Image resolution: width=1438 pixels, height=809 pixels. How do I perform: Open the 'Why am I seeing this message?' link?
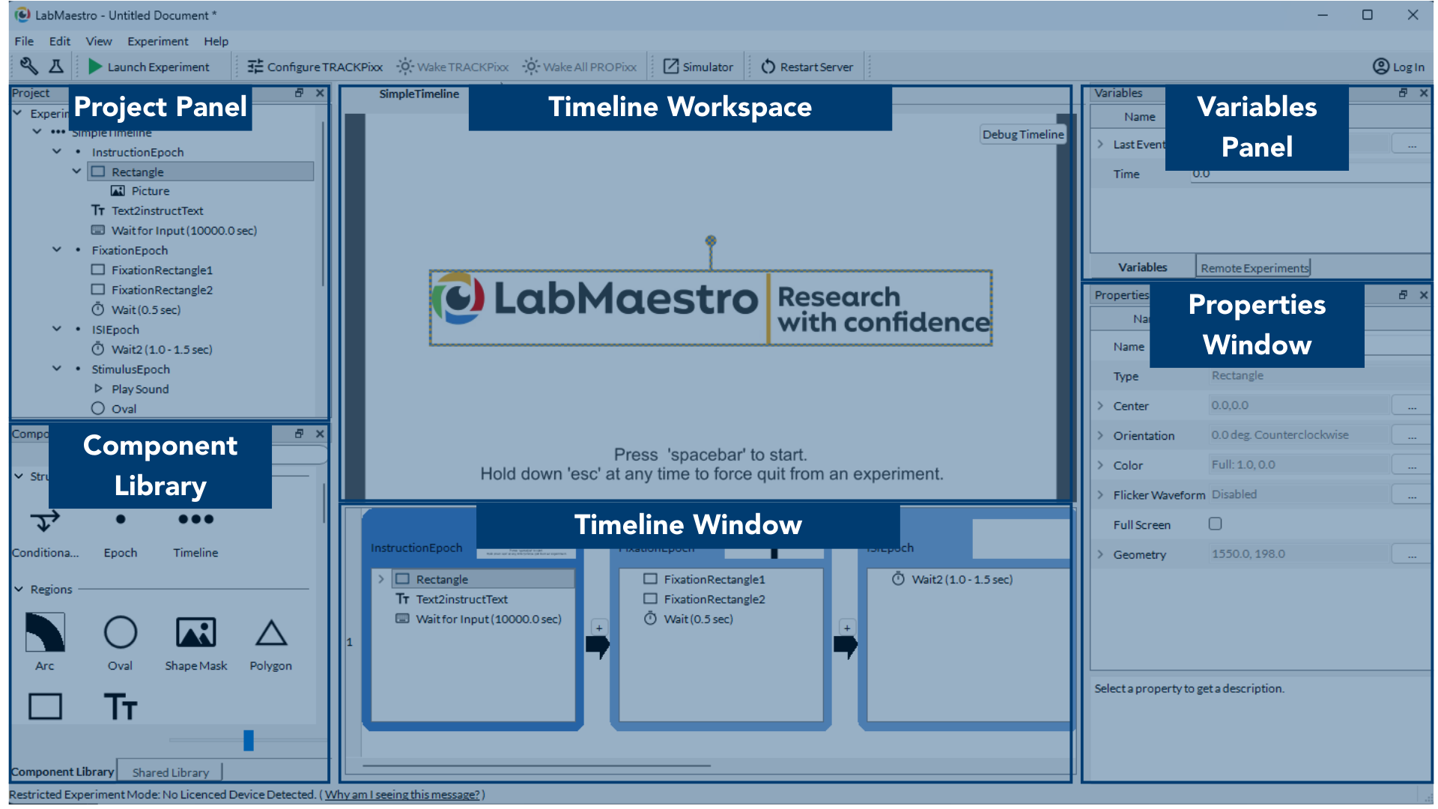(402, 794)
